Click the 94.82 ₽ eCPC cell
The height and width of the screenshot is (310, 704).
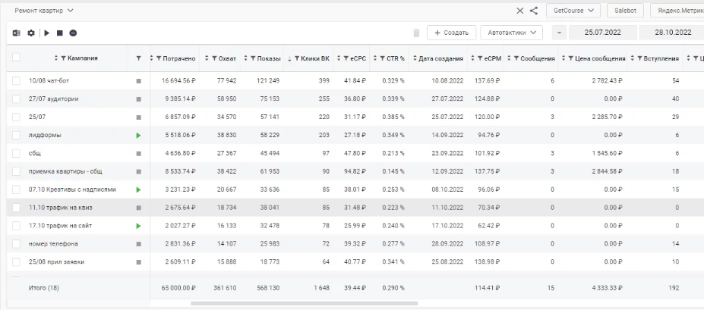355,171
